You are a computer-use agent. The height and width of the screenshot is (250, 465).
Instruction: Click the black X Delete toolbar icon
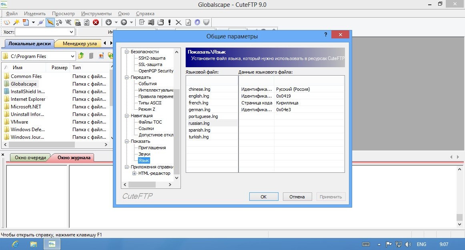point(178,22)
